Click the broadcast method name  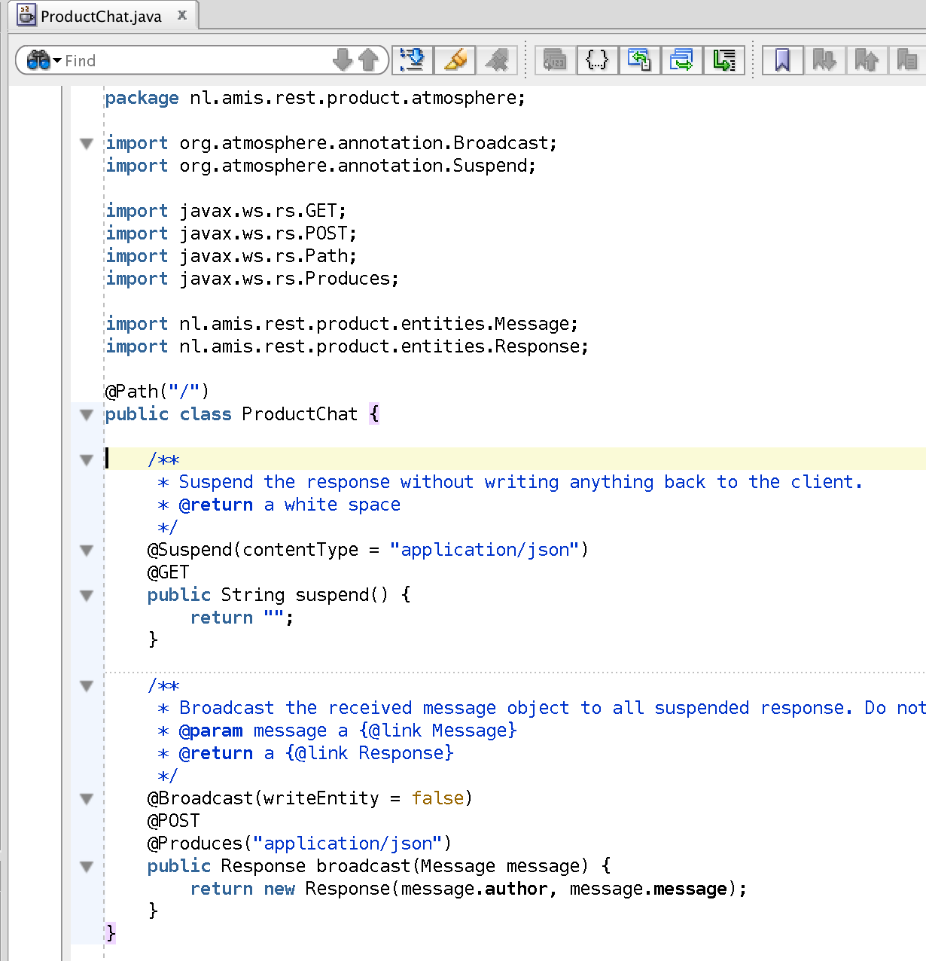coord(364,866)
